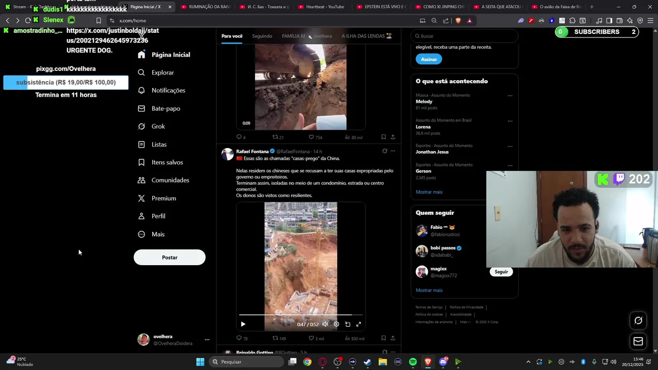
Task: Open Premium in the sidebar
Action: click(x=157, y=198)
